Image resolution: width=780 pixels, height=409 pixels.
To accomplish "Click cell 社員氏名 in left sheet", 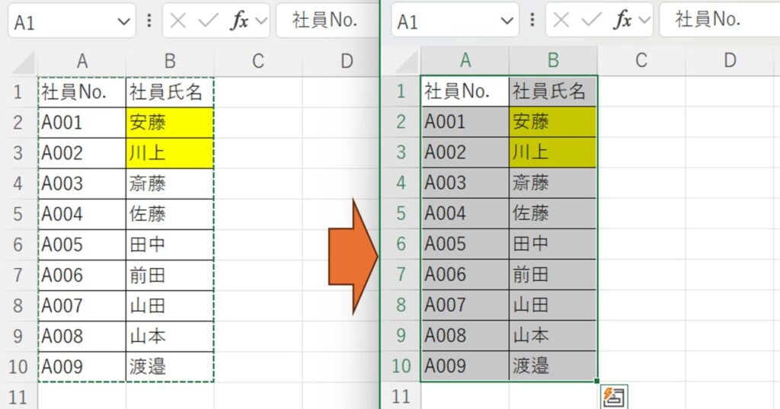I will pyautogui.click(x=170, y=92).
